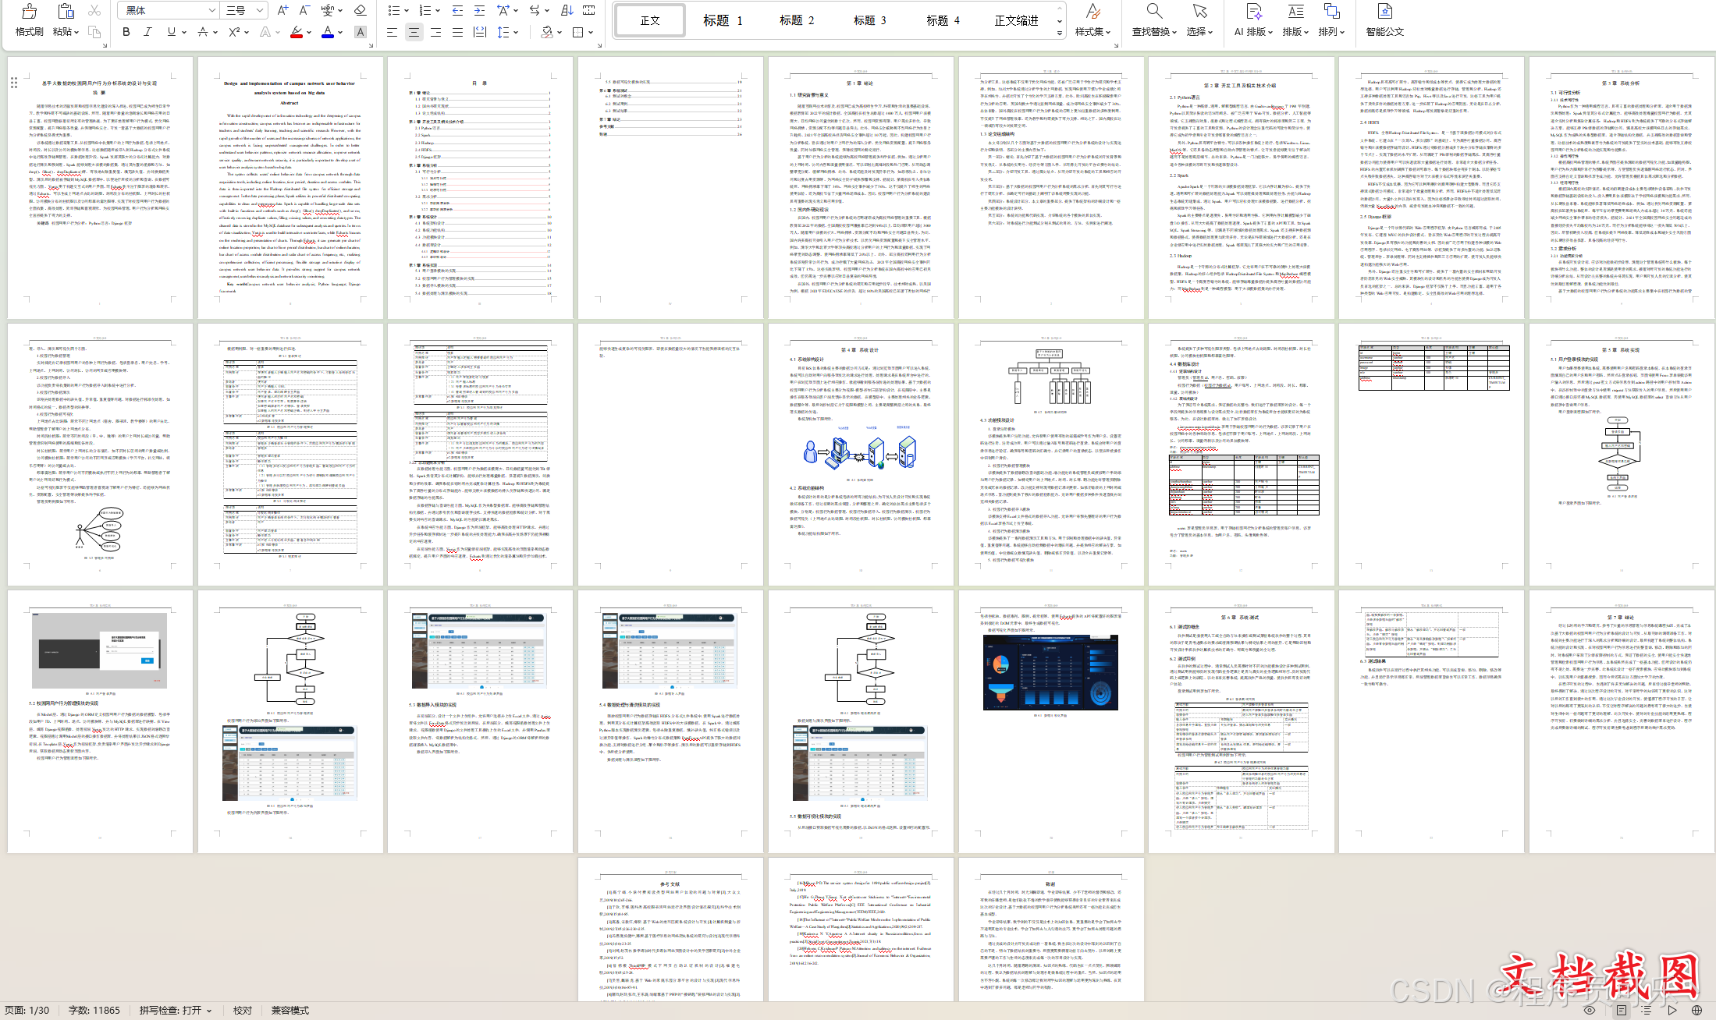Select the first page thumbnail with the Chinese abstract

[101, 188]
